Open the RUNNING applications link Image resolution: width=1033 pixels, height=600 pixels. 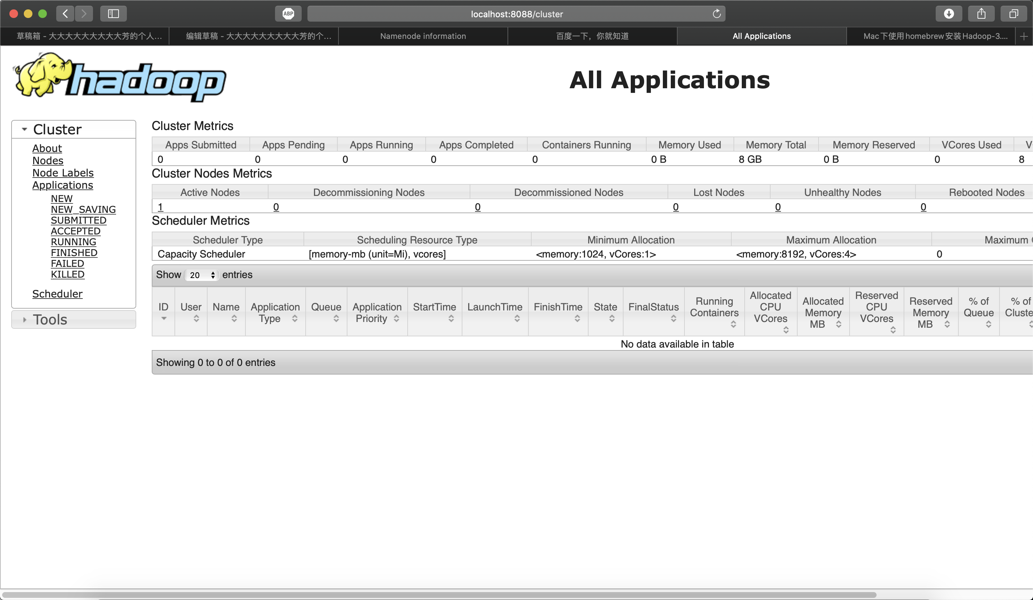(x=74, y=242)
